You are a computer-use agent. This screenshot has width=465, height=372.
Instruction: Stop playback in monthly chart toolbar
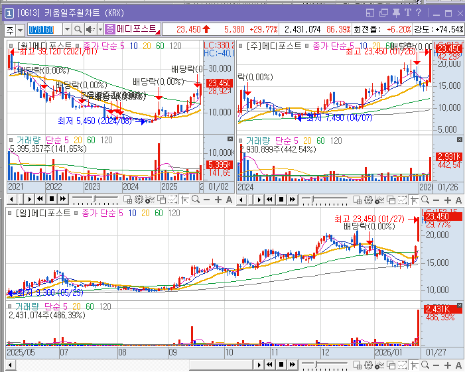click(52, 199)
